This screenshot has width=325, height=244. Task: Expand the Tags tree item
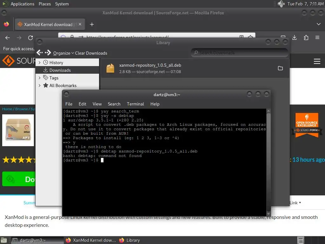click(x=40, y=78)
